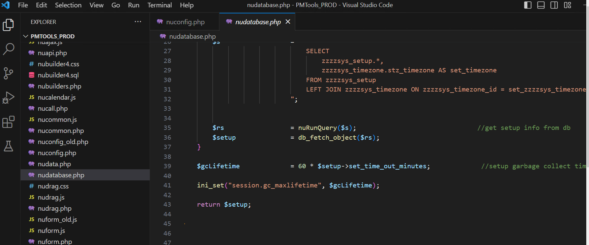589x245 pixels.
Task: Open the Extensions view icon
Action: pos(8,122)
